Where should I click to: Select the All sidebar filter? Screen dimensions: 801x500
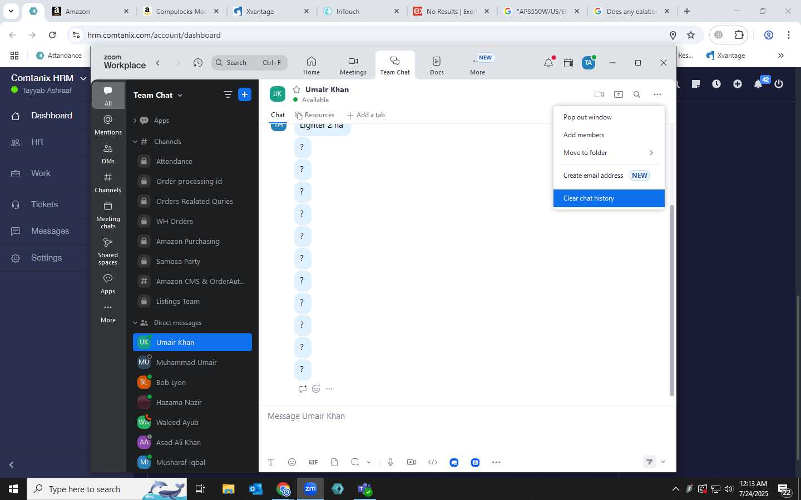pos(108,96)
